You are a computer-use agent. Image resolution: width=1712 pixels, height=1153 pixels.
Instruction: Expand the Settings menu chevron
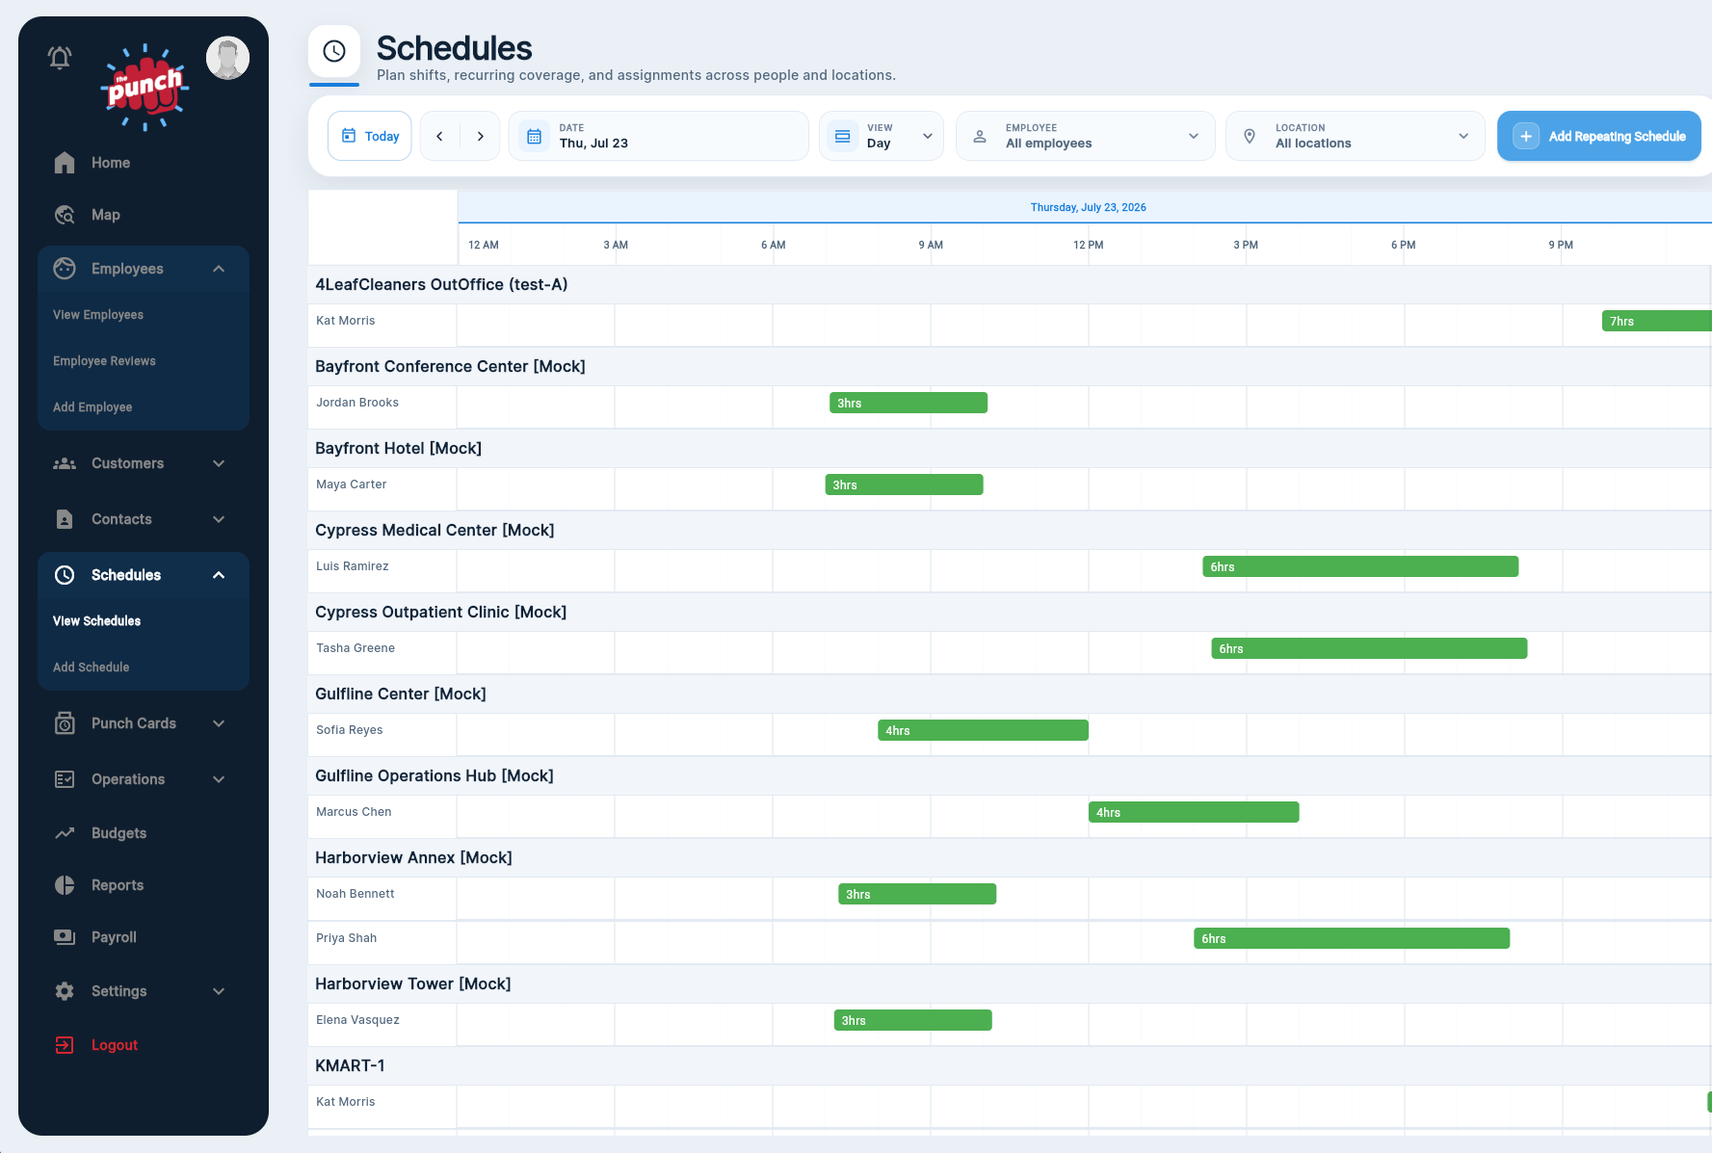[x=219, y=991]
